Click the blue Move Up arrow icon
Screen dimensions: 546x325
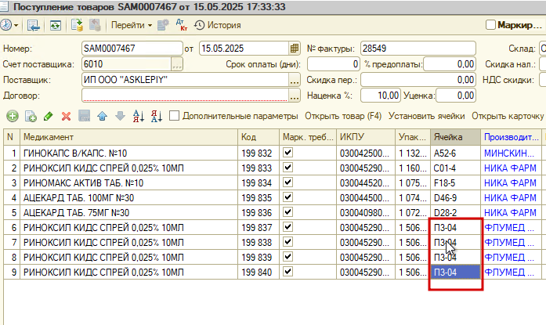pos(102,116)
